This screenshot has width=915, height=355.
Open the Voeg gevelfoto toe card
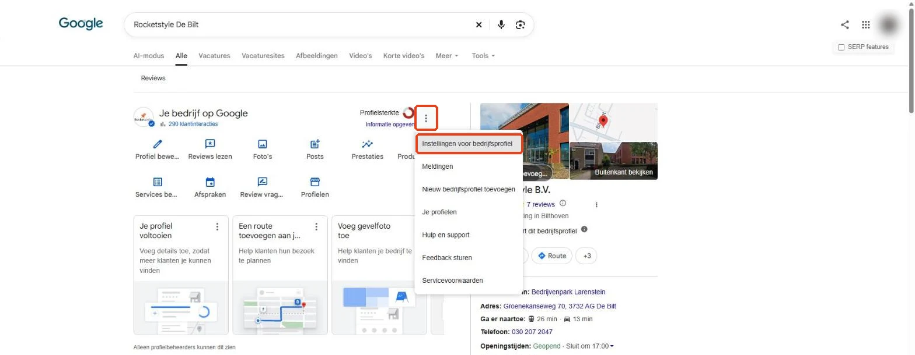click(379, 275)
